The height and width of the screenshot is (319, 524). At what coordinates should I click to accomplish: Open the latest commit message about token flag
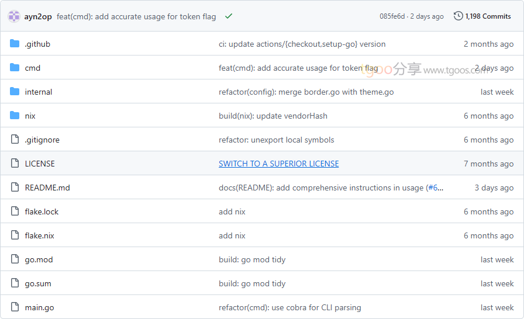[x=136, y=16]
